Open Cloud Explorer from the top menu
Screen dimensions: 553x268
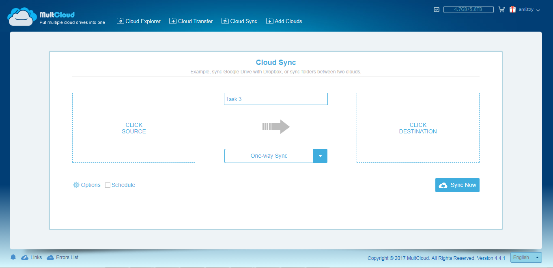tap(139, 21)
